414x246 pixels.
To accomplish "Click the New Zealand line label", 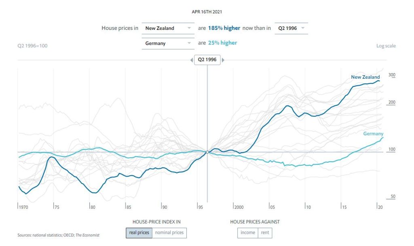I will pos(365,77).
